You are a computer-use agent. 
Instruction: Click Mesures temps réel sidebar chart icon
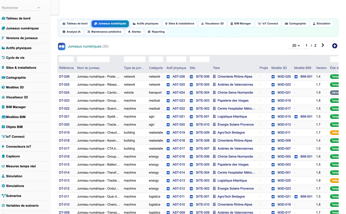pos(3,166)
